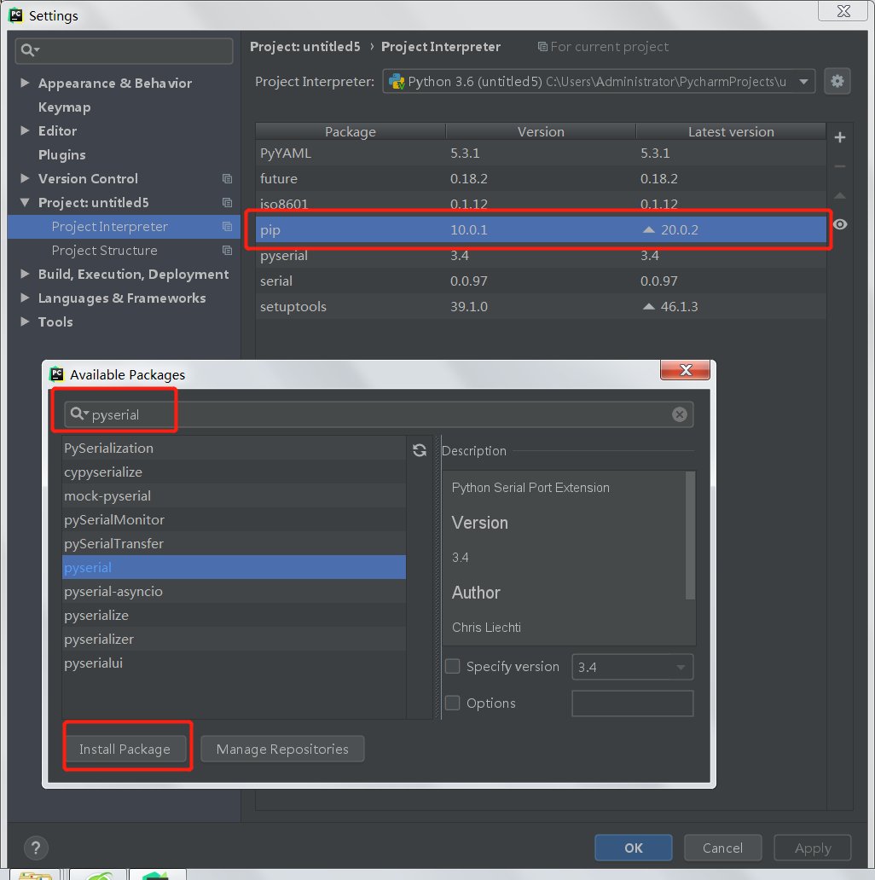Click the upgrade arrow icon beside package table

point(840,196)
